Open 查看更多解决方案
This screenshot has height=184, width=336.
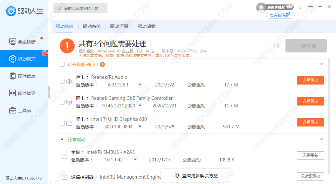click(x=196, y=176)
